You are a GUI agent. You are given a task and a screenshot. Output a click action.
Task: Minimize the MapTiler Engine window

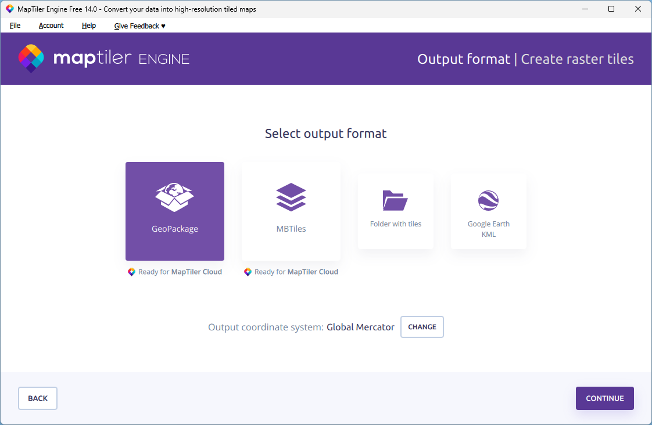[x=585, y=9]
